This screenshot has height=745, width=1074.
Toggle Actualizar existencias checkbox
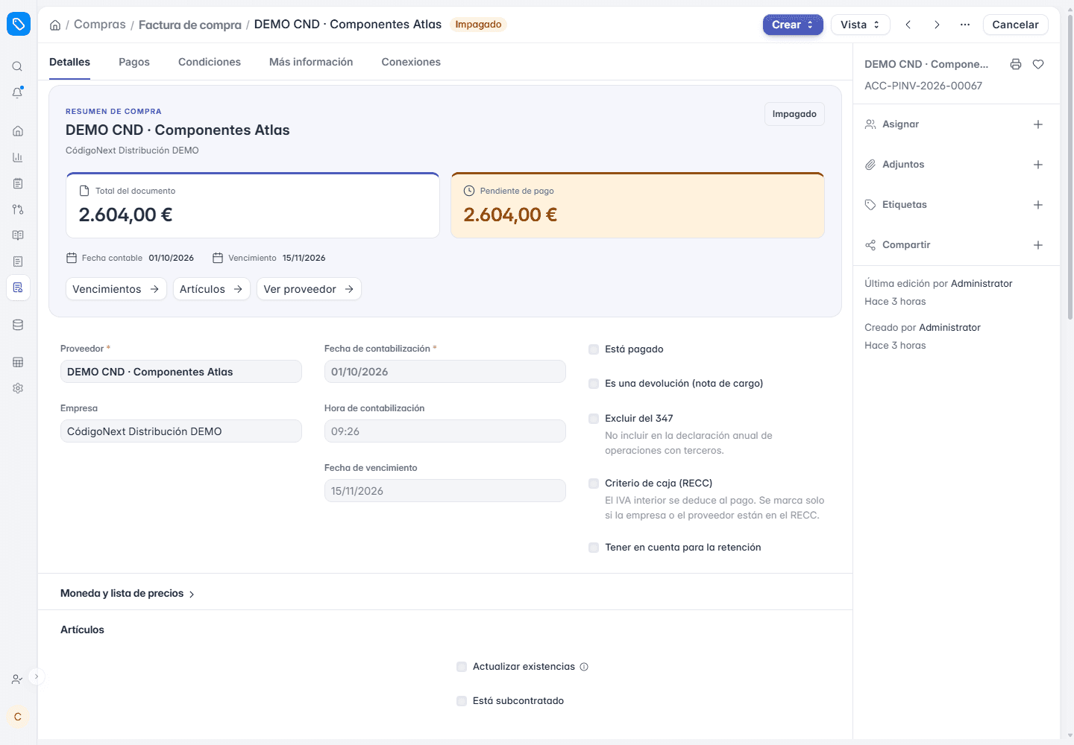[x=462, y=667]
